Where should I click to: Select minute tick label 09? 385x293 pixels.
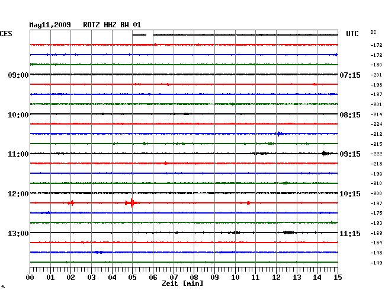click(x=214, y=278)
